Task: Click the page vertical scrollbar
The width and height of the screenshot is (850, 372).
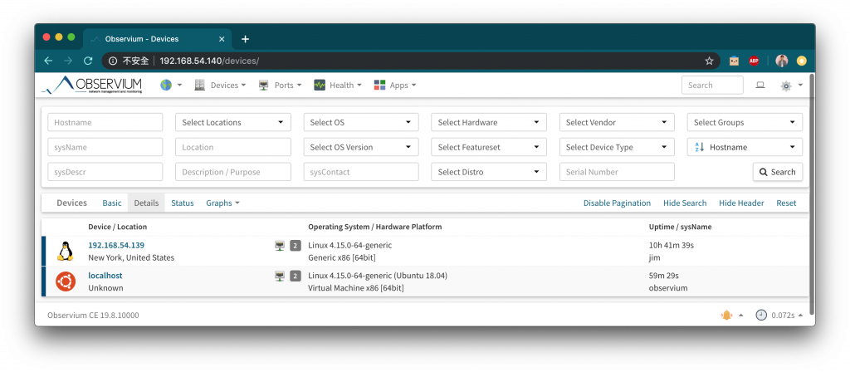Action: [x=812, y=194]
